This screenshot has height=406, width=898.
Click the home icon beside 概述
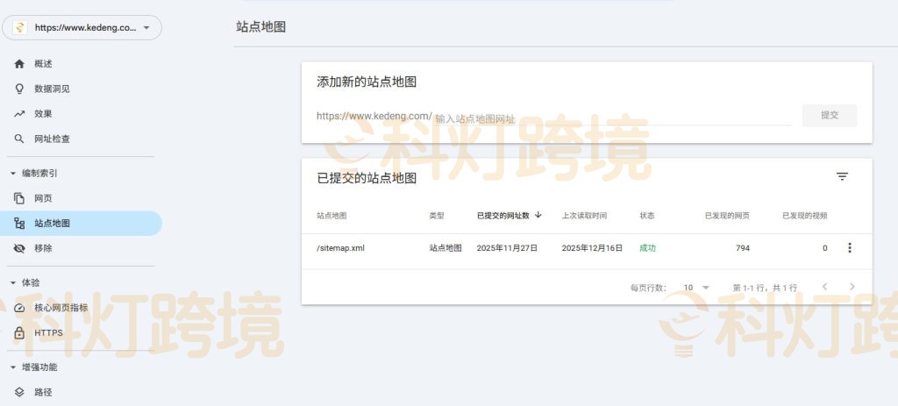(x=19, y=63)
